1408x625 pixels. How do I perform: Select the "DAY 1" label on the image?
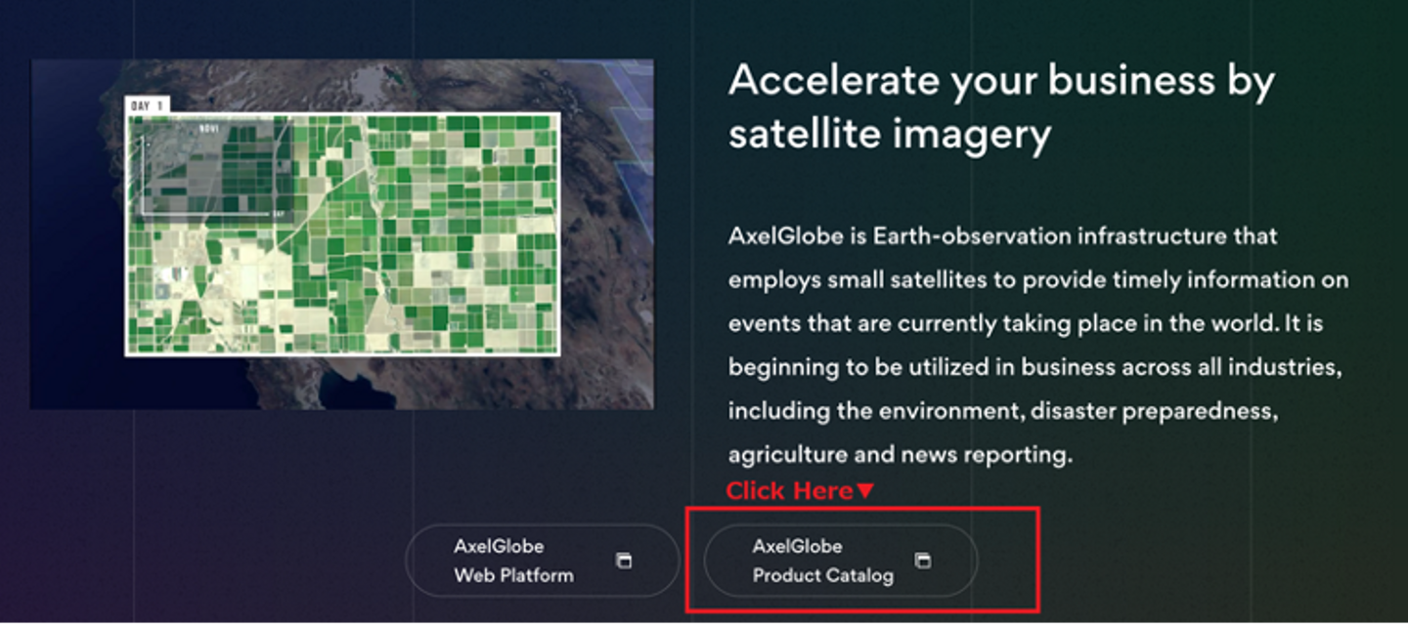pyautogui.click(x=148, y=104)
